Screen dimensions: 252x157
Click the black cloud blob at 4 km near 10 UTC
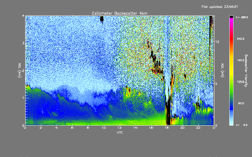click(102, 19)
